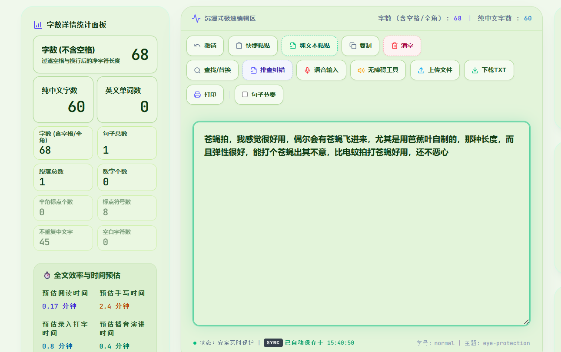Click the speaker icon beside 无障碍工具
This screenshot has width=561, height=352.
pyautogui.click(x=361, y=70)
